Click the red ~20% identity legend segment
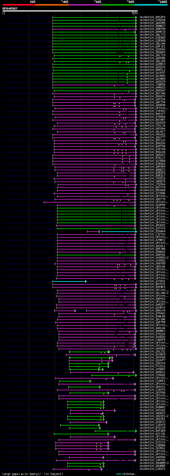This screenshot has width=170, height=476. [x=19, y=5]
